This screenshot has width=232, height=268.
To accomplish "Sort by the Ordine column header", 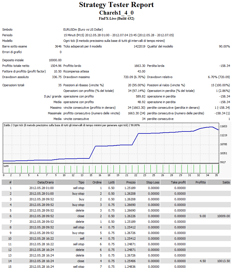I will pos(97,182).
